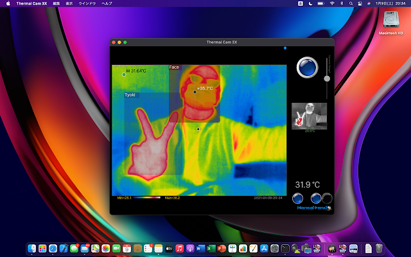
Task: Click the Wi-Fi status icon
Action: (x=332, y=3)
